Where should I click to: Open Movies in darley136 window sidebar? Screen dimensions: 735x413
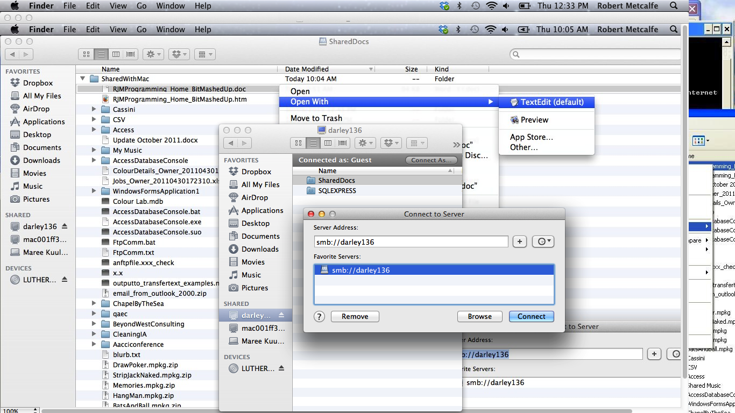(253, 262)
